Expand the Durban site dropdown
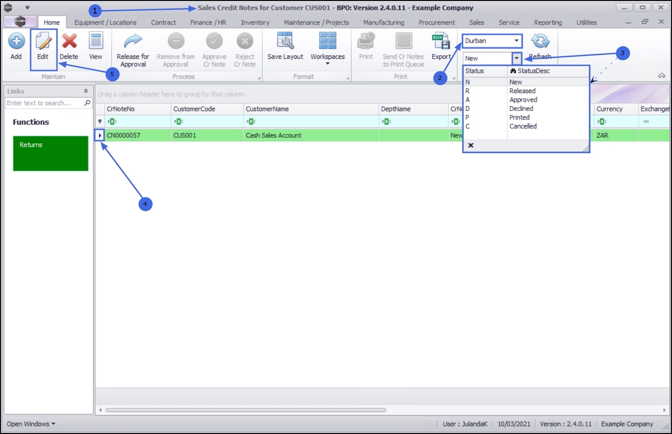The image size is (672, 434). pyautogui.click(x=517, y=41)
